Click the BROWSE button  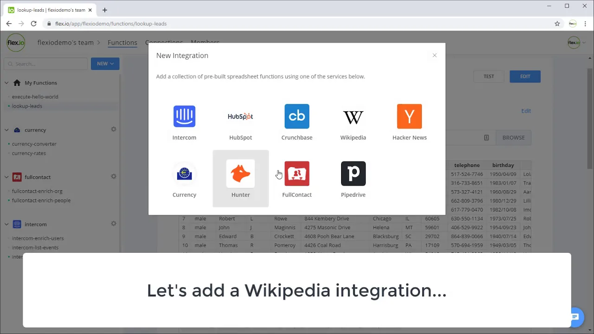click(513, 137)
